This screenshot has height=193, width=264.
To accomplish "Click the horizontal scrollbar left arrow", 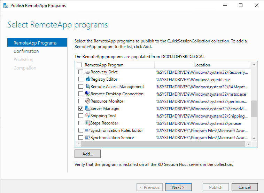I will [78, 144].
